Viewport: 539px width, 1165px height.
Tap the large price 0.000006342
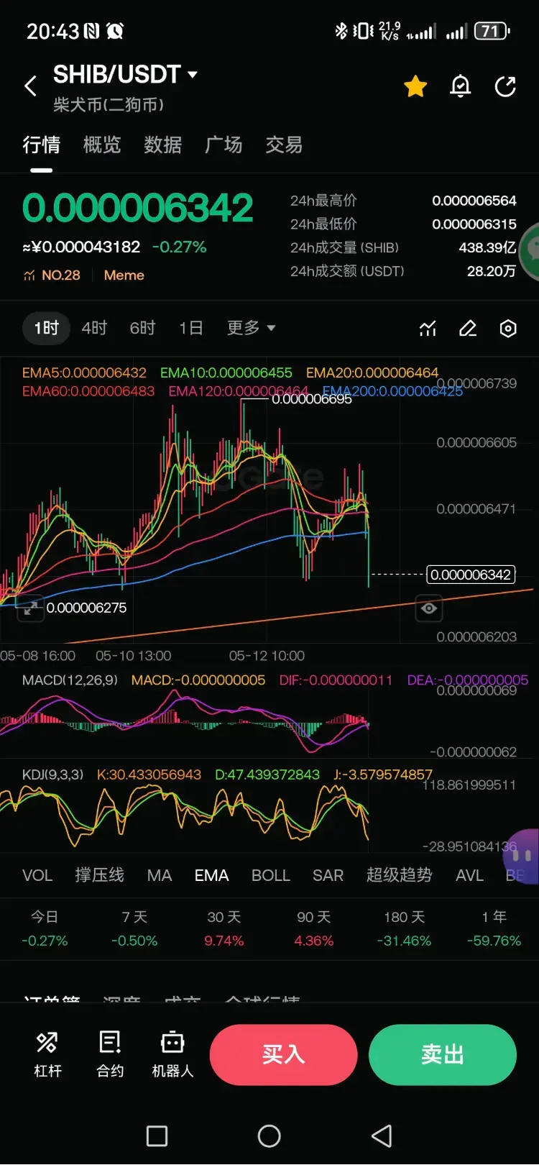pos(138,208)
